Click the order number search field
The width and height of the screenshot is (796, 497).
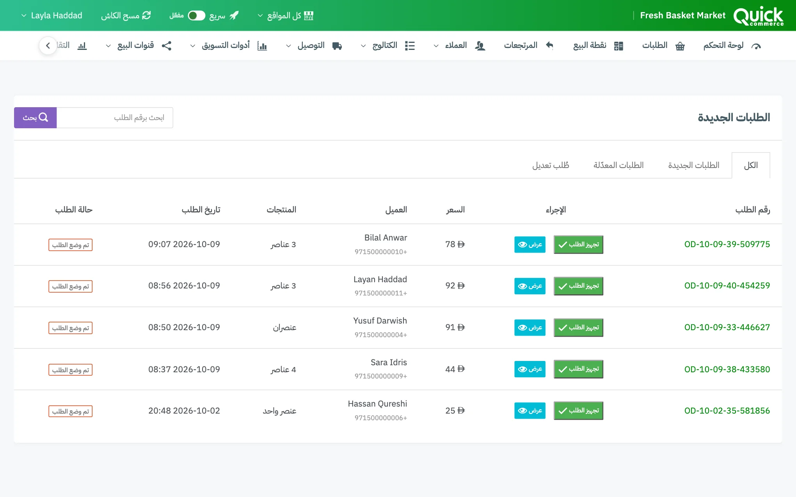pos(115,117)
